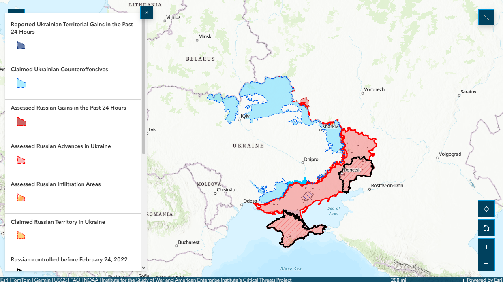The width and height of the screenshot is (503, 282).
Task: Select 'Assessed Russian Infiltration Areas' title
Action: click(x=56, y=184)
